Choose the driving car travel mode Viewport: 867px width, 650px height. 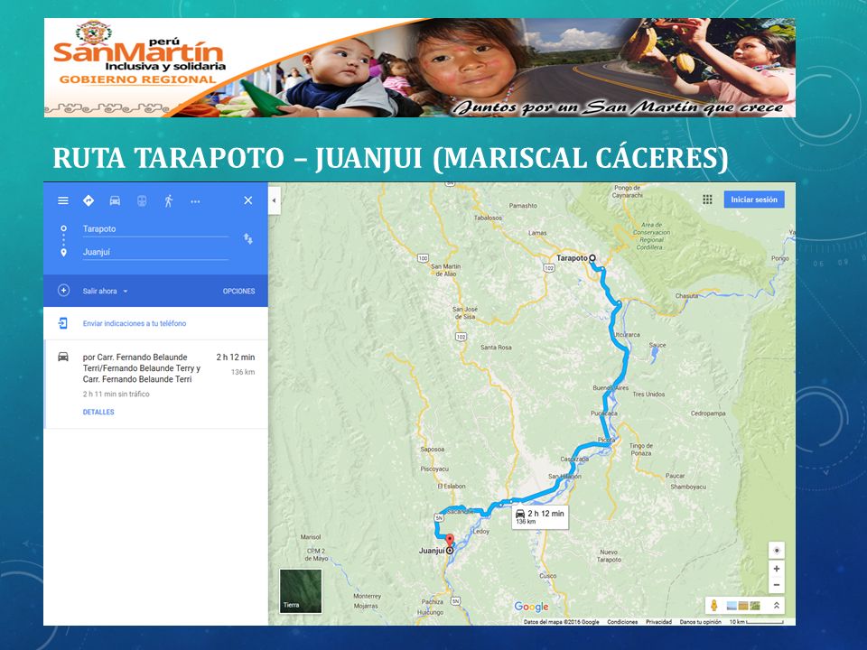[x=115, y=200]
